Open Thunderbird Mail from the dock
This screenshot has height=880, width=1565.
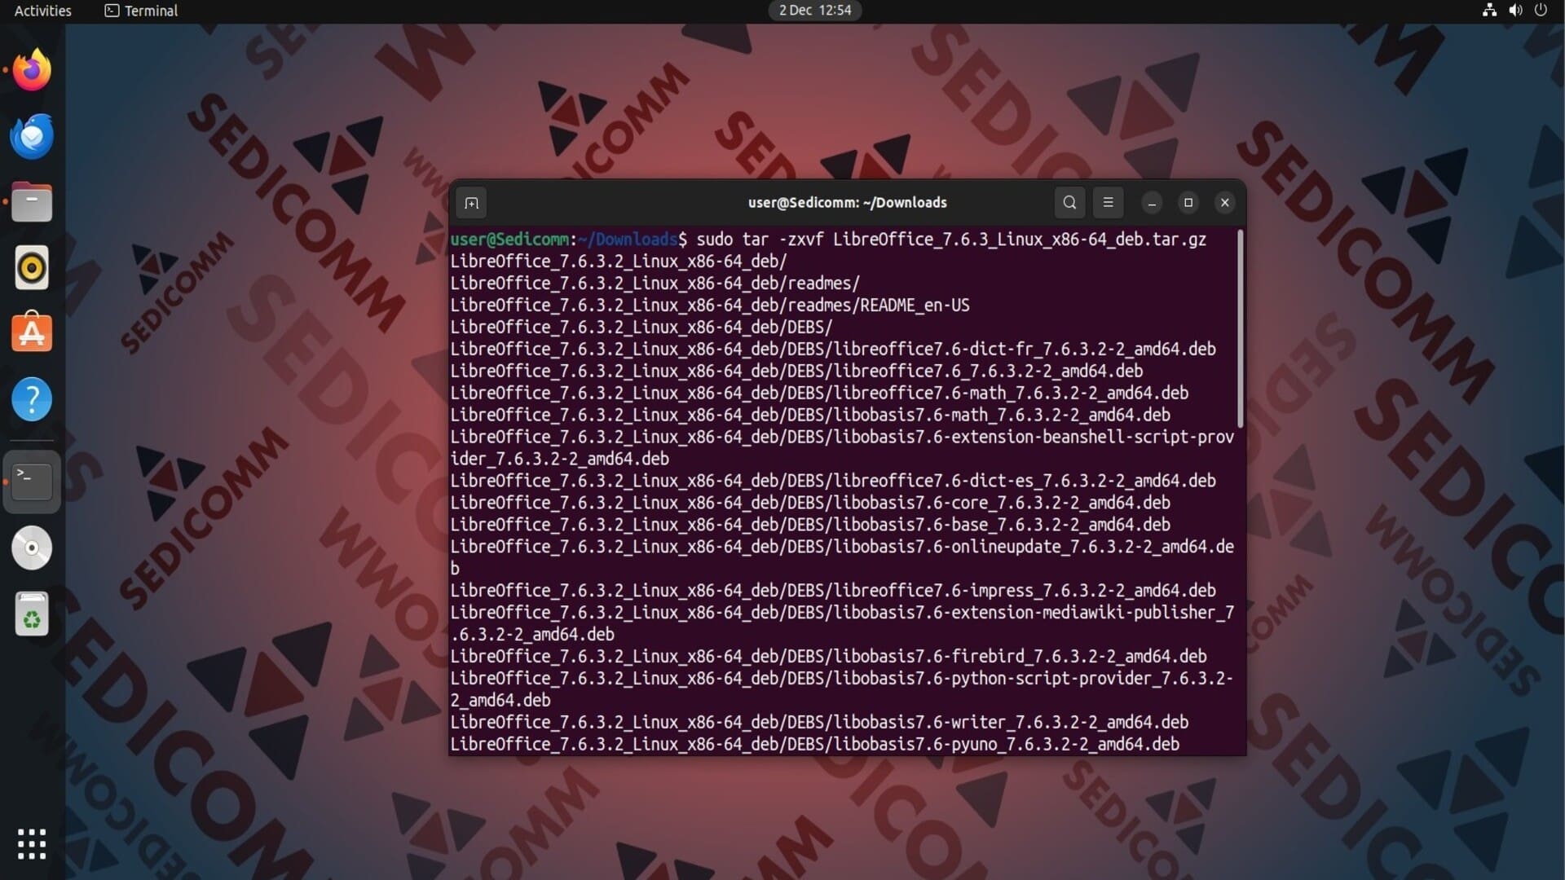(x=32, y=136)
